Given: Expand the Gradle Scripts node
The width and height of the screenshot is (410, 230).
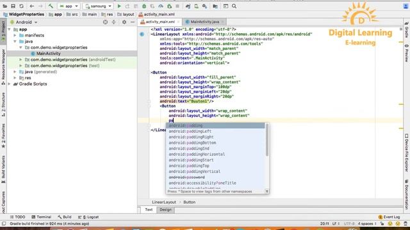Looking at the screenshot, I should point(10,84).
